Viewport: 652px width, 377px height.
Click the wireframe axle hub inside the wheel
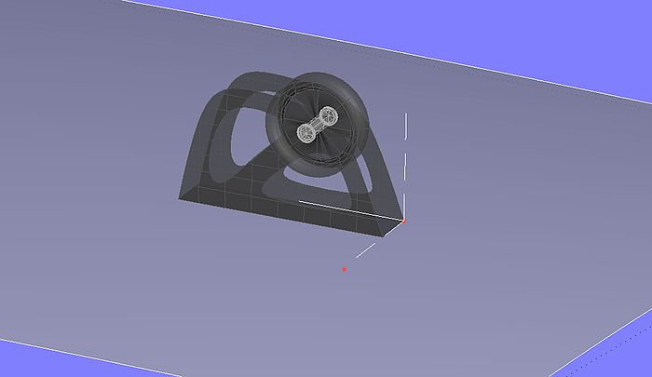[x=317, y=127]
